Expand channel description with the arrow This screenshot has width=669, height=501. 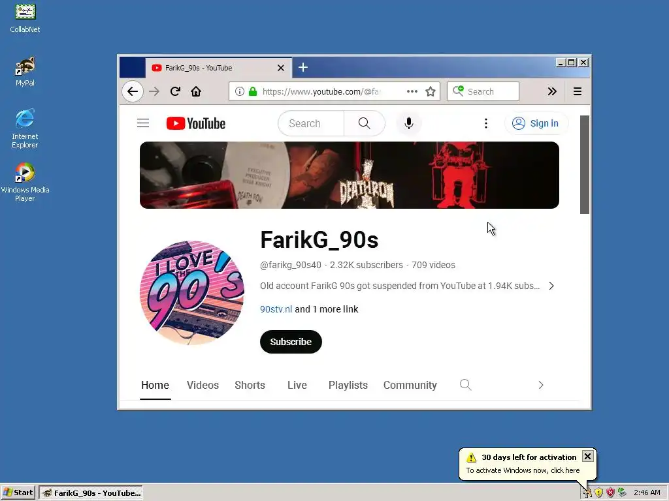coord(551,286)
